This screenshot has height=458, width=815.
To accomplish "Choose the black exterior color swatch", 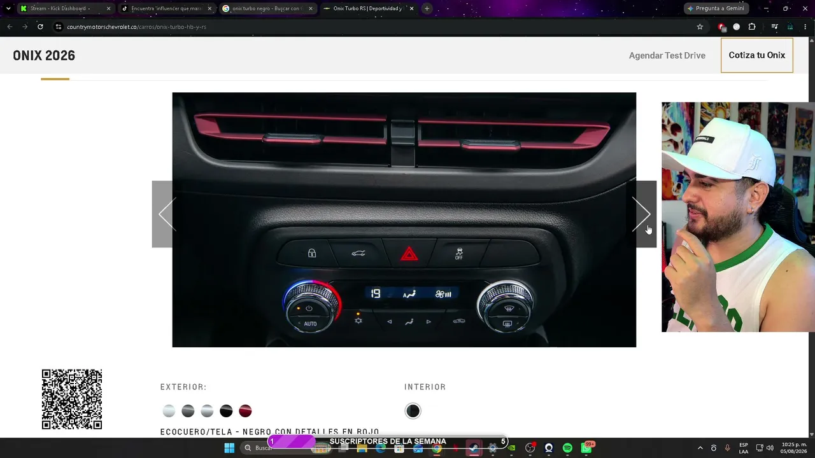I will point(226,411).
